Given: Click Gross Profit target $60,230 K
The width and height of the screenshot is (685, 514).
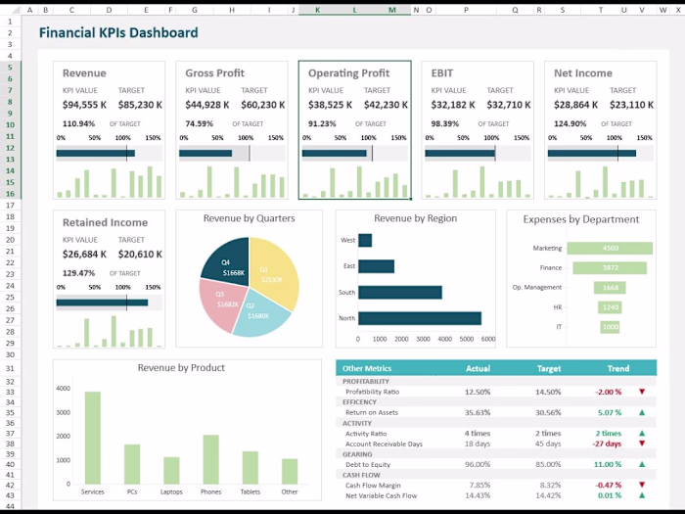Looking at the screenshot, I should tap(262, 105).
